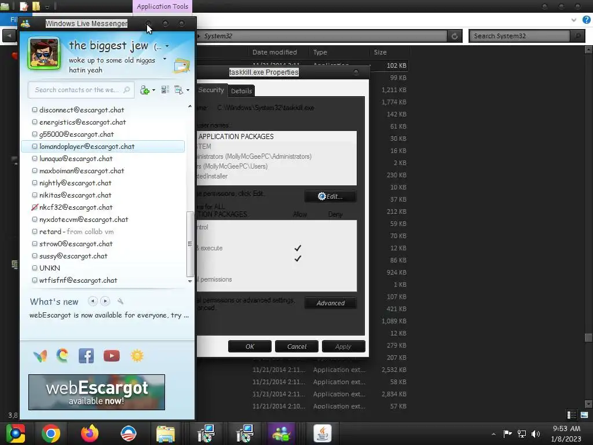
Task: Click the Facebook icon in Messenger
Action: 86,356
